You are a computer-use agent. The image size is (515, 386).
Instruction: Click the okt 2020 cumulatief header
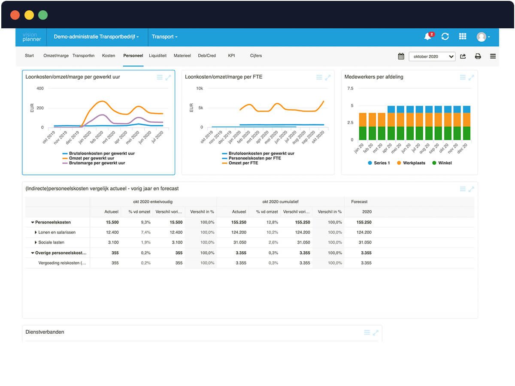(280, 202)
